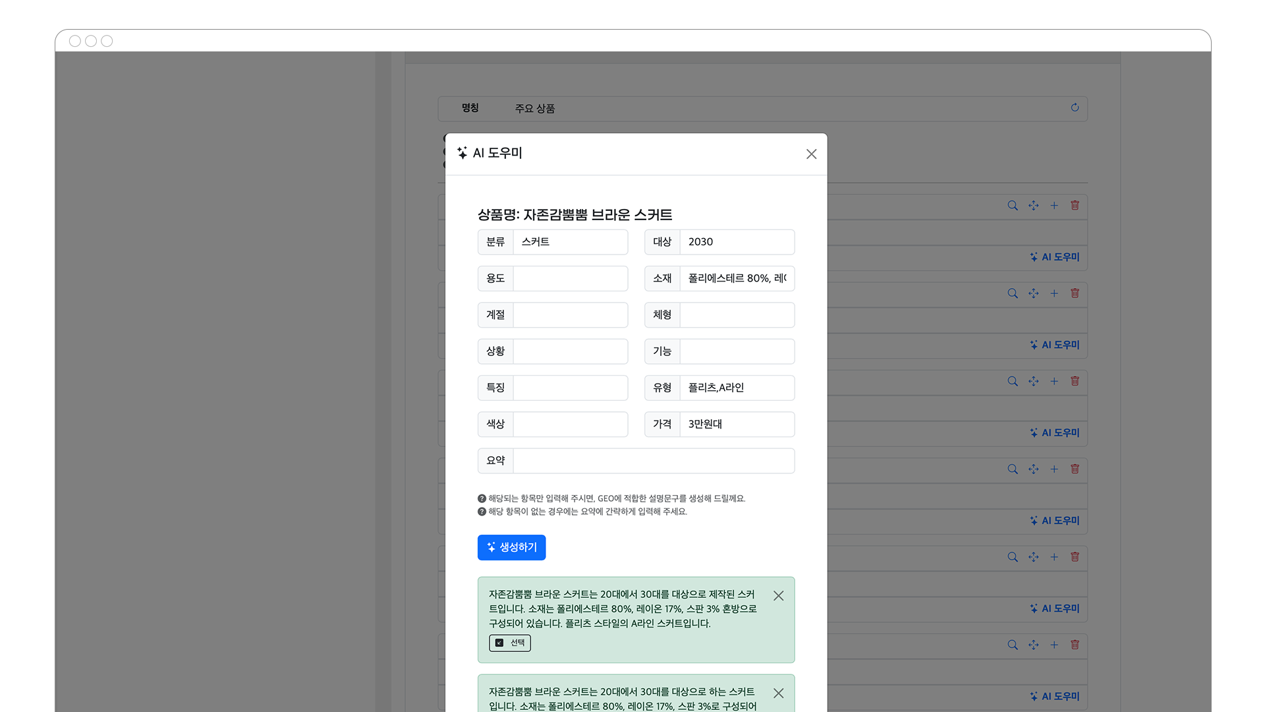Click the topmost row's red trash icon

pyautogui.click(x=1075, y=206)
